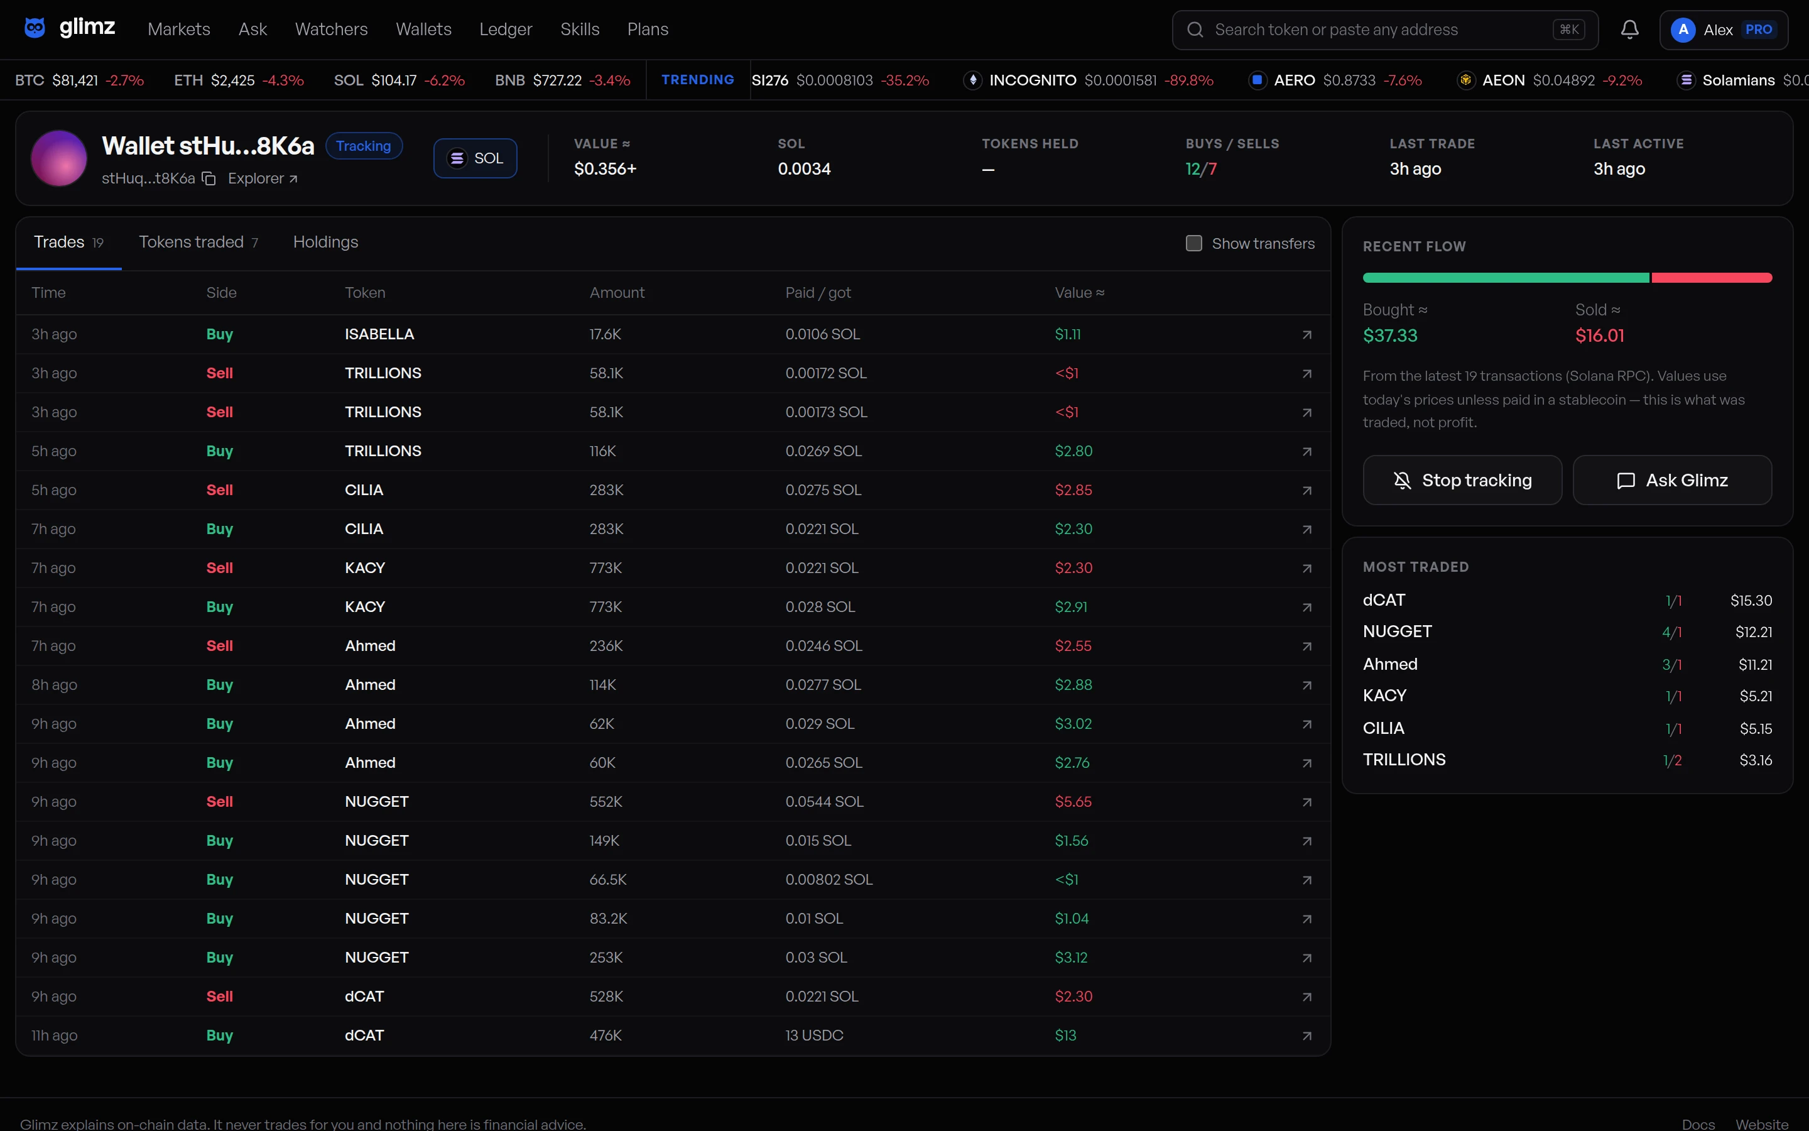This screenshot has height=1131, width=1809.
Task: Select the Trades tab
Action: click(68, 243)
